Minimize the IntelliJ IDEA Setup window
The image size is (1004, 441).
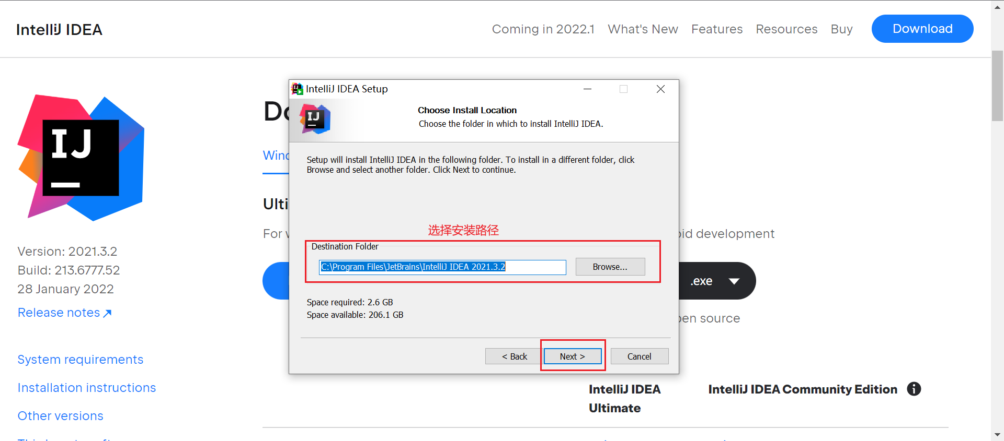(x=588, y=89)
